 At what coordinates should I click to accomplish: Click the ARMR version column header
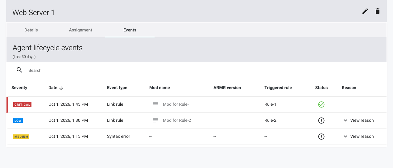click(x=227, y=88)
